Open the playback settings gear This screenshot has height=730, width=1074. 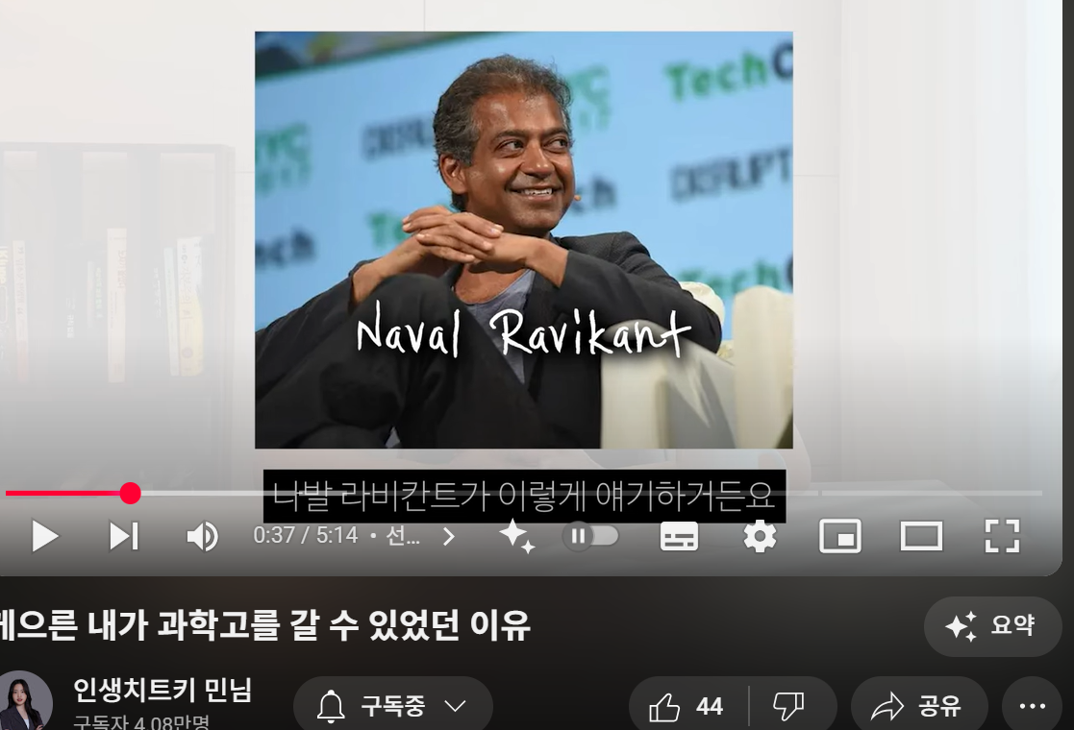pyautogui.click(x=759, y=537)
